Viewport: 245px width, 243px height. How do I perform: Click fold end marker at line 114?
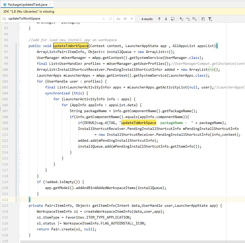19,152
